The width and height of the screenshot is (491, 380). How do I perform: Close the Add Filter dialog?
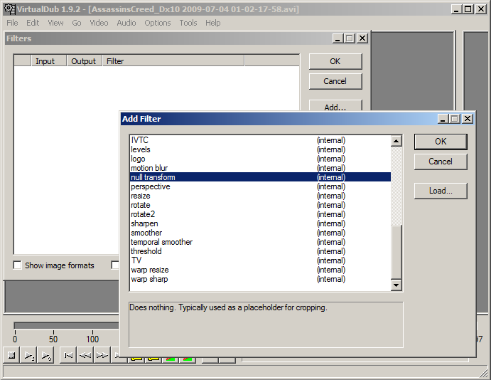468,119
